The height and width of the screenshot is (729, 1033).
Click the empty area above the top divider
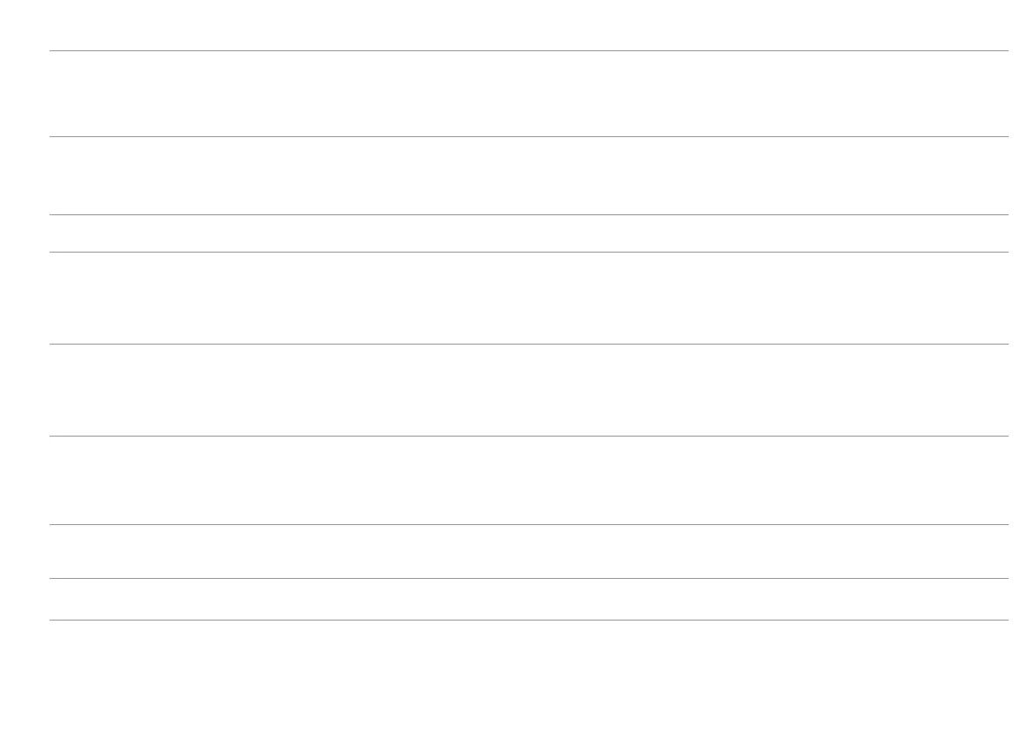pos(529,24)
